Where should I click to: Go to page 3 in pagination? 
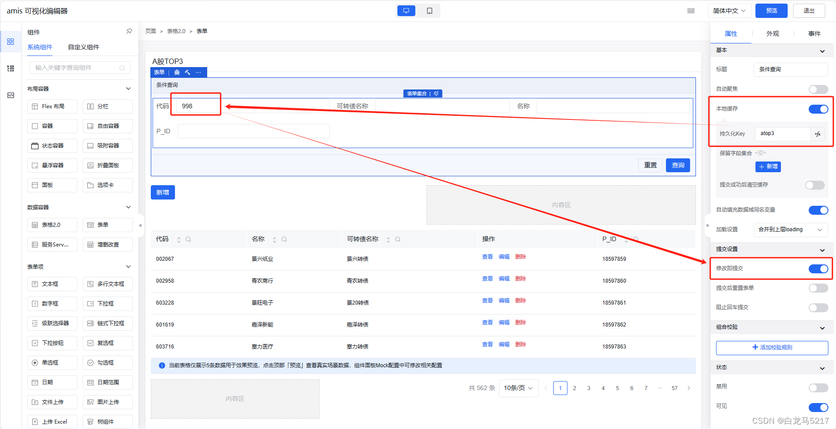589,388
